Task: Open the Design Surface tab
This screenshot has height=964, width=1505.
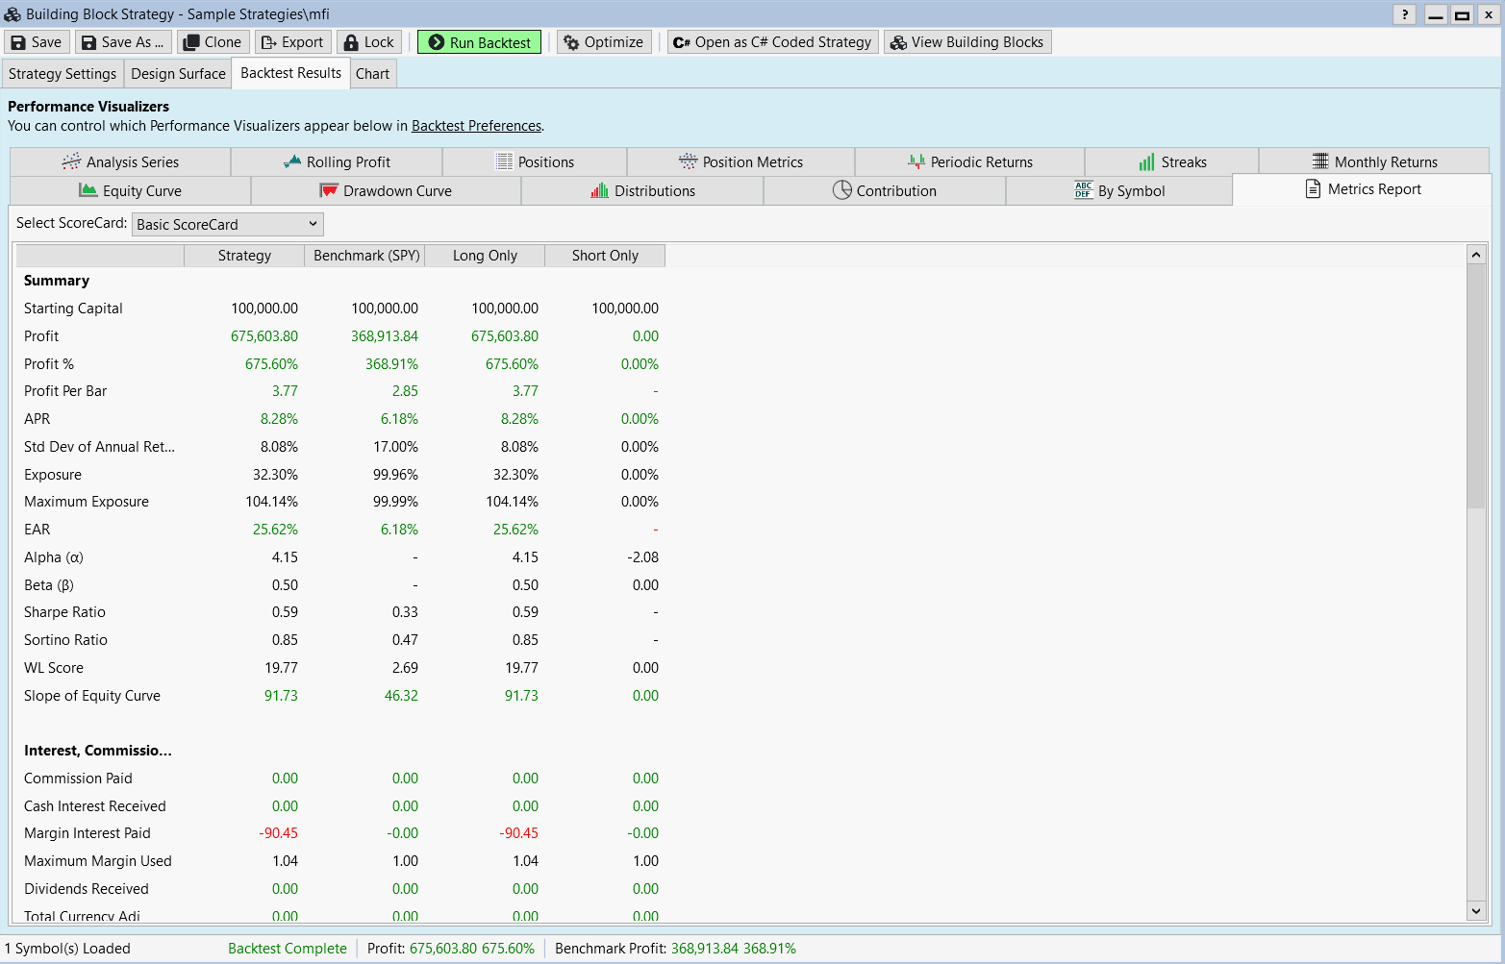Action: (178, 74)
